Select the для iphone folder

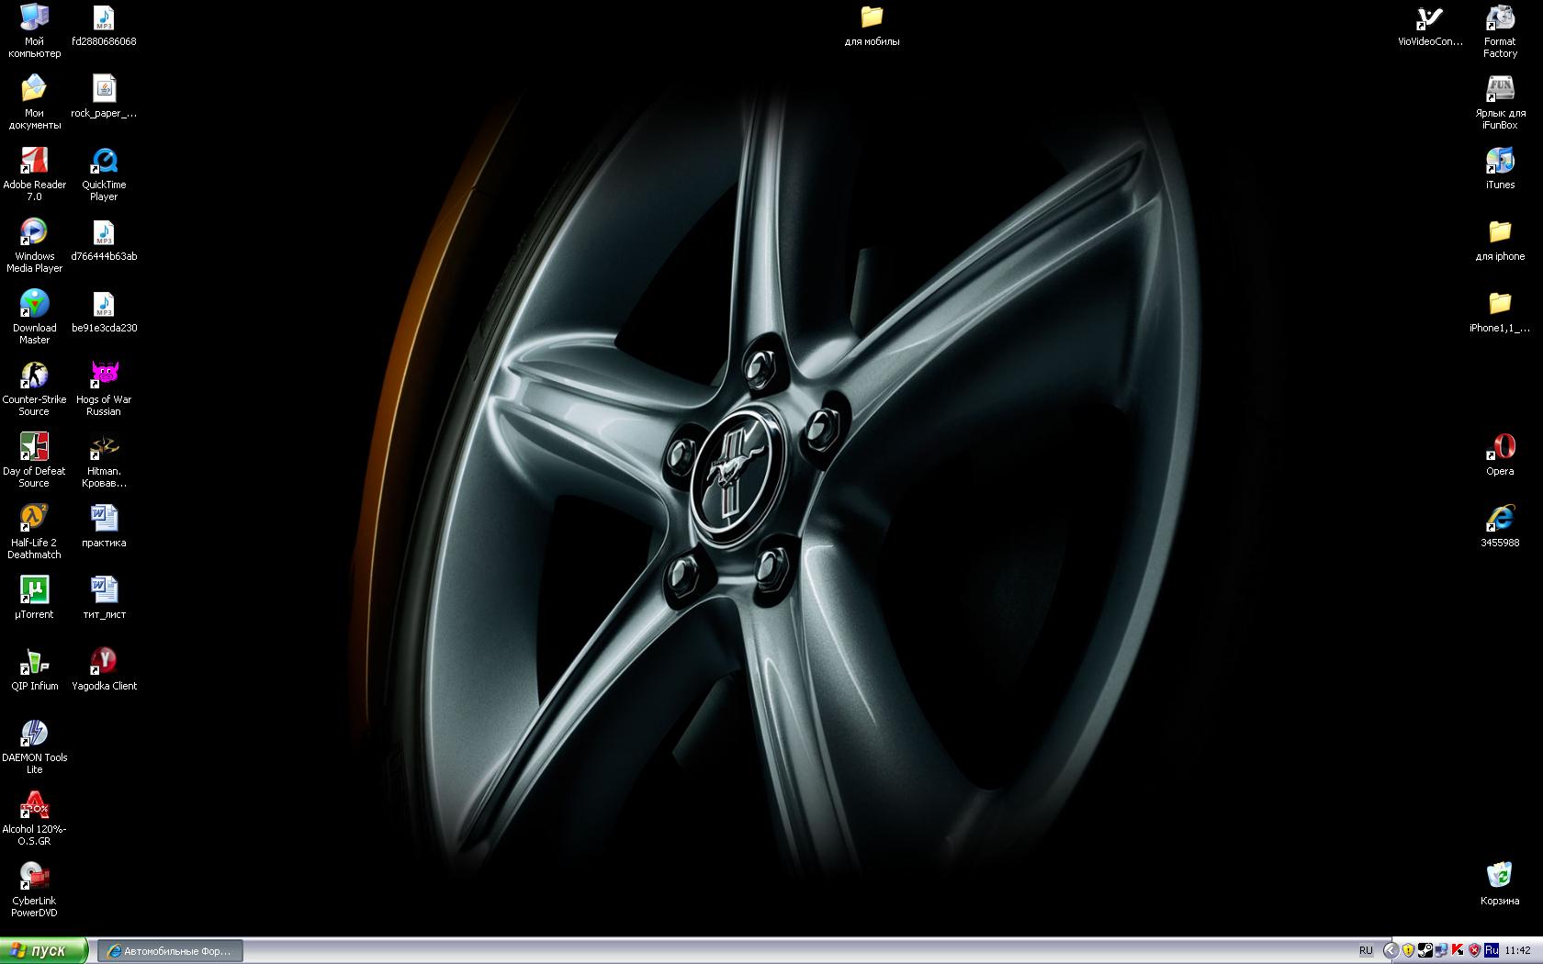pos(1500,232)
